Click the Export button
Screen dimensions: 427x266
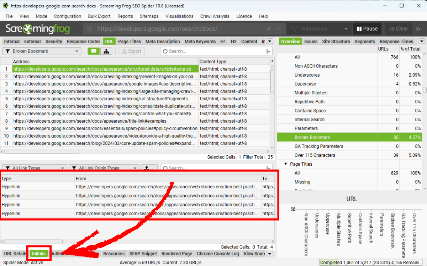click(x=132, y=51)
